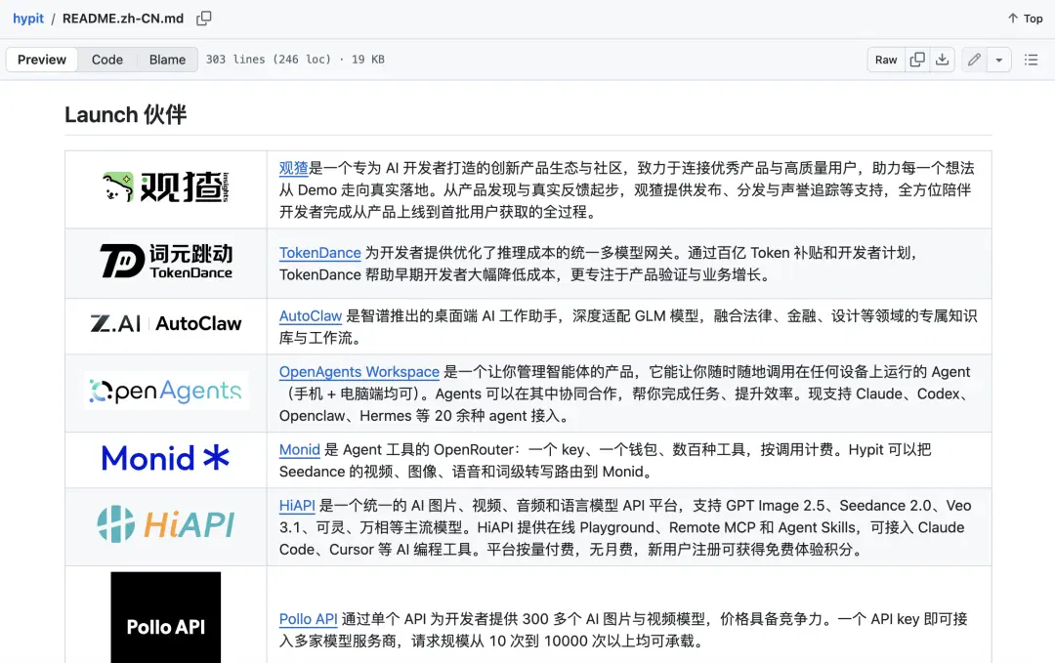Copy the file path icon next to README.zh-CN.md
1055x663 pixels.
pyautogui.click(x=203, y=19)
